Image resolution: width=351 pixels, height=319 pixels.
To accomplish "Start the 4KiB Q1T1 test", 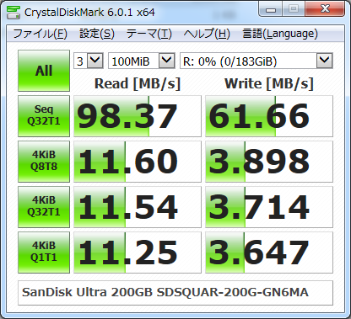I will [44, 253].
